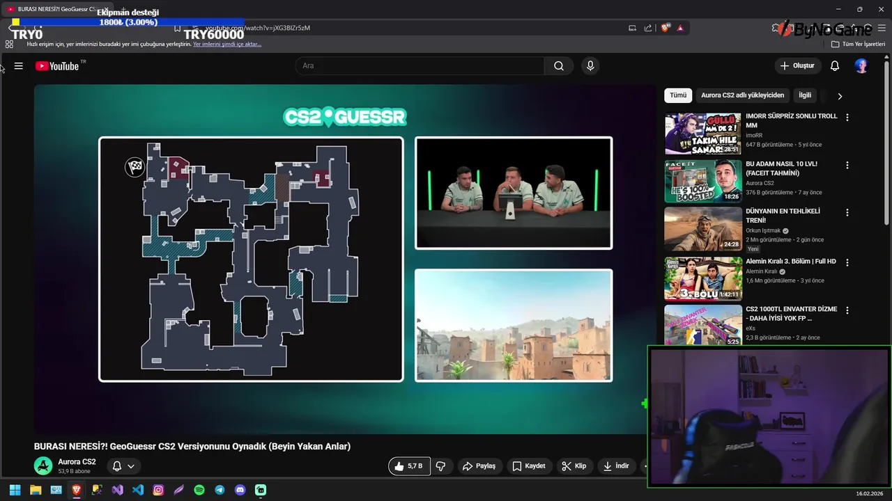Open the Brave browser main menu

coord(882,28)
